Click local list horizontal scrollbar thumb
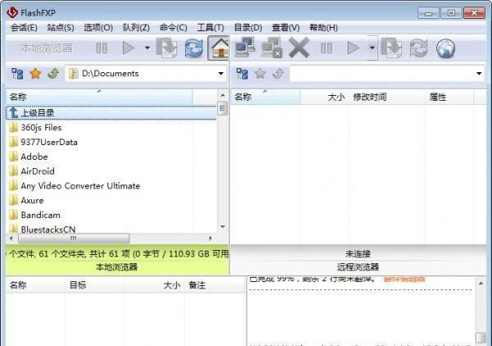The image size is (492, 346). pos(74,239)
